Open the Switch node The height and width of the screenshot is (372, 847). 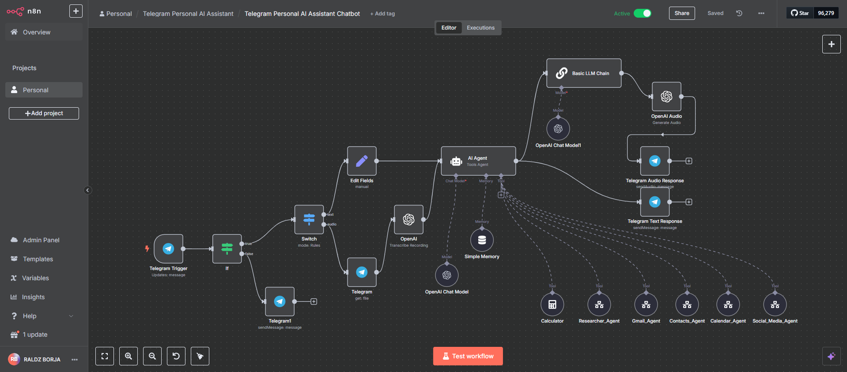(x=309, y=219)
